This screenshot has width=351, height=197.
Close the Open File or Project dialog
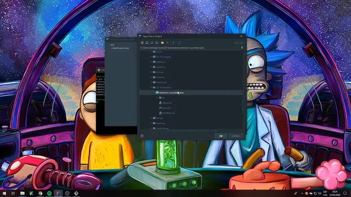pos(241,36)
